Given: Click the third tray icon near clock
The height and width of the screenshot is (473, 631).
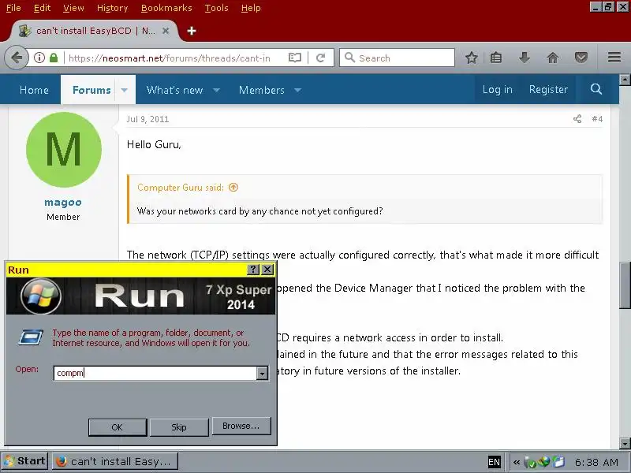Looking at the screenshot, I should pos(558,462).
